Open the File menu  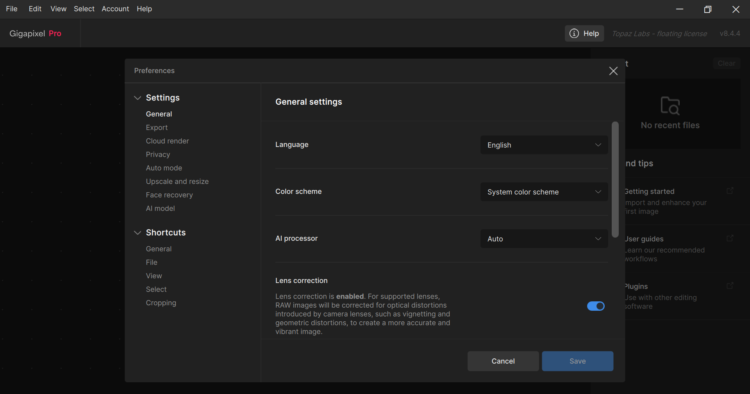point(12,9)
